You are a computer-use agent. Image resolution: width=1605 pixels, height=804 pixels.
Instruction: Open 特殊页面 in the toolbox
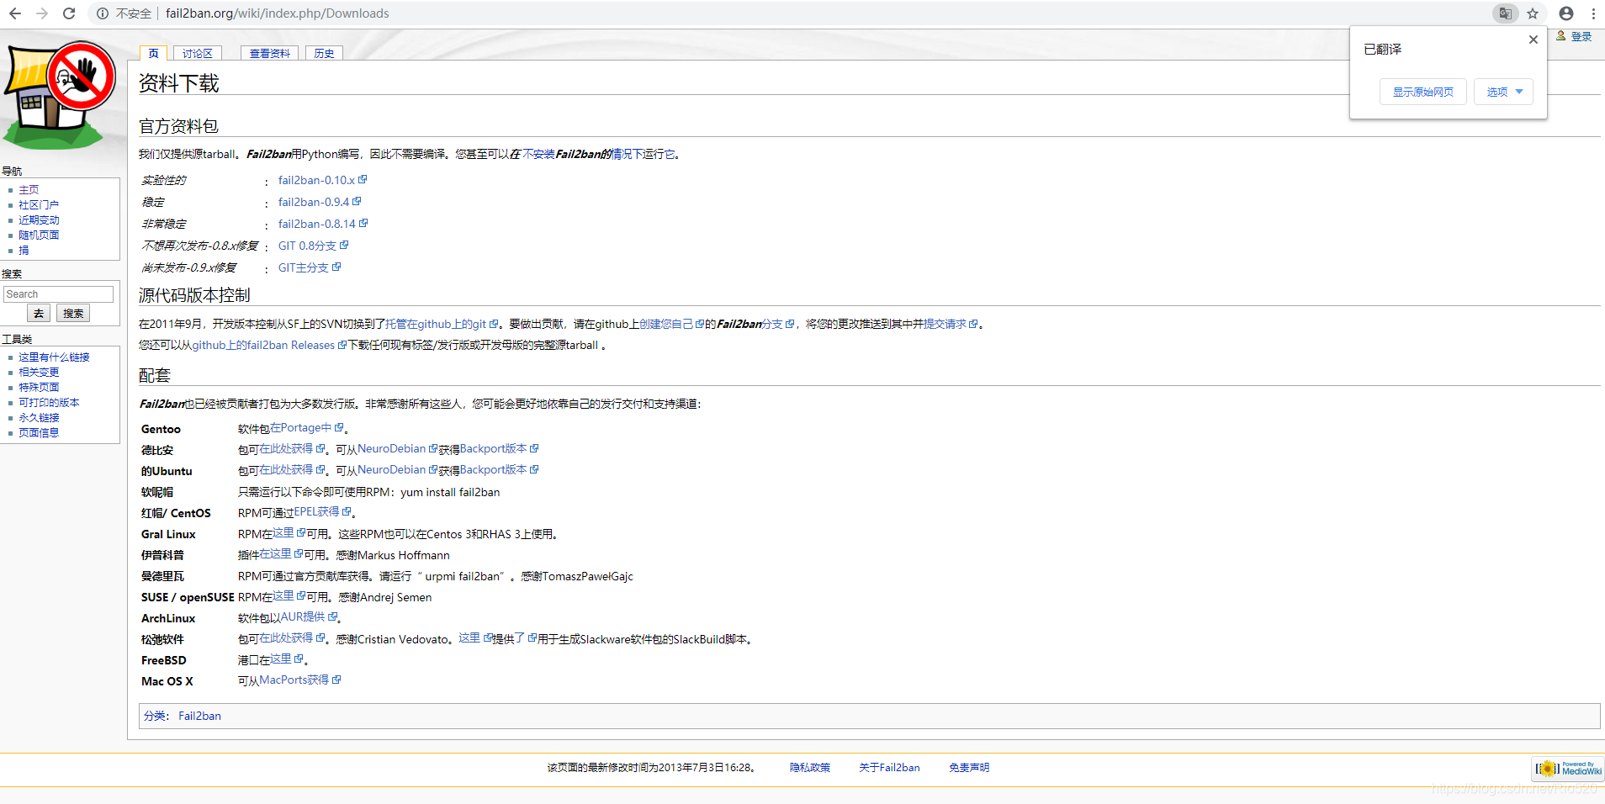(39, 388)
